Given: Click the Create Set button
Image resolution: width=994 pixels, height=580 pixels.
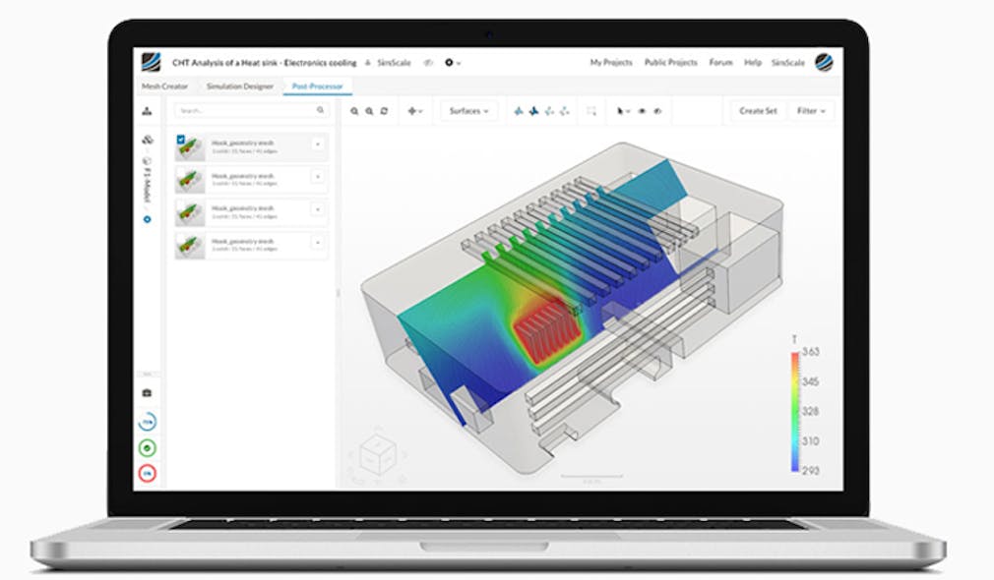Looking at the screenshot, I should click(756, 111).
